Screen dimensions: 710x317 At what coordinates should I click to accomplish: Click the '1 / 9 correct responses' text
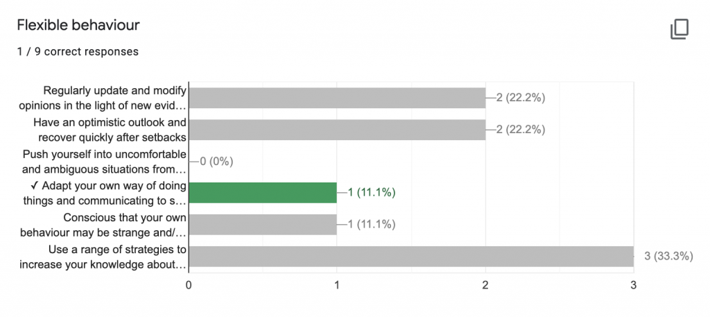tap(78, 51)
